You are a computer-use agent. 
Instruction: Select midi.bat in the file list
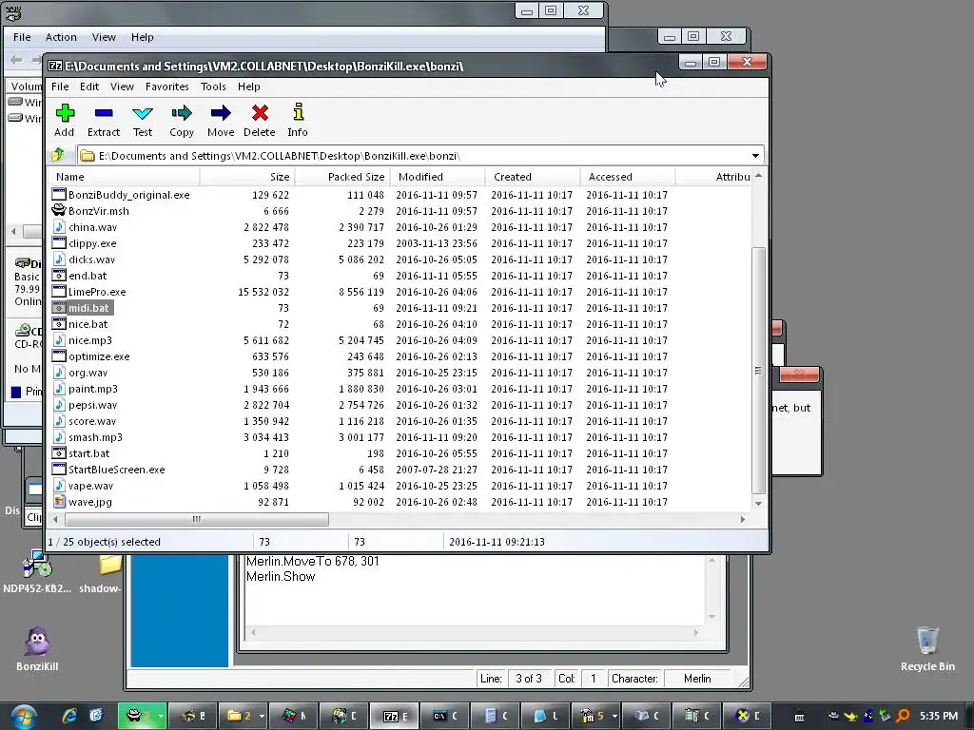pos(88,308)
